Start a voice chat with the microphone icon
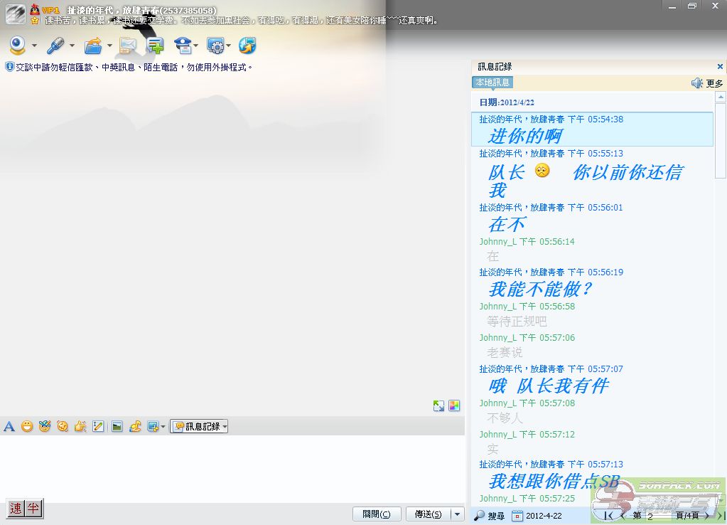727x525 pixels. 55,46
